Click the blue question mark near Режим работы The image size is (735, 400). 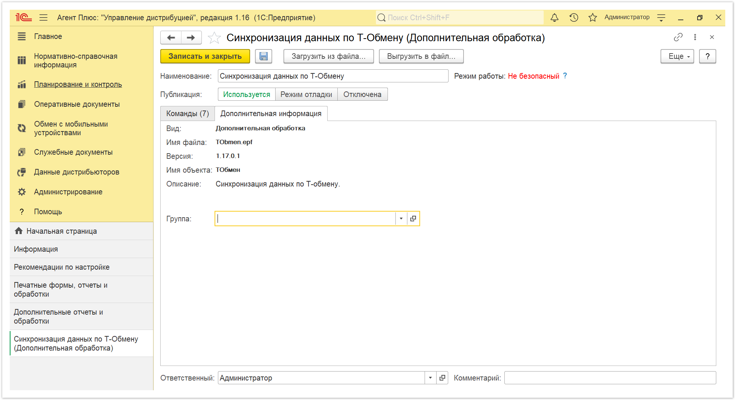pos(565,76)
